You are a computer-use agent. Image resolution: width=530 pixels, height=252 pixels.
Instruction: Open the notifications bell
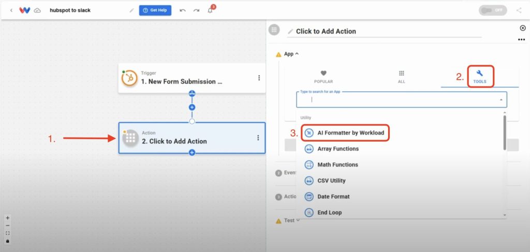pos(210,10)
